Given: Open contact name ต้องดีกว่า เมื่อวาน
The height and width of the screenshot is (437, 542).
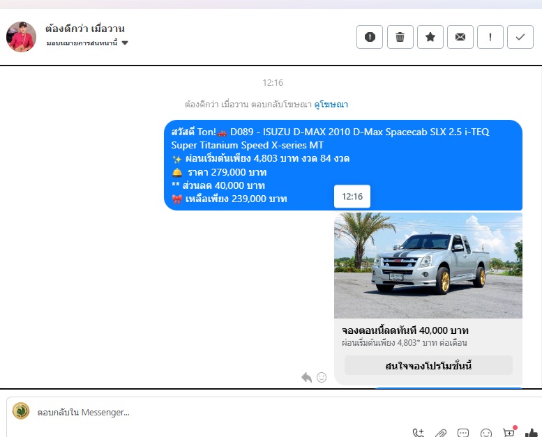Looking at the screenshot, I should [x=84, y=29].
